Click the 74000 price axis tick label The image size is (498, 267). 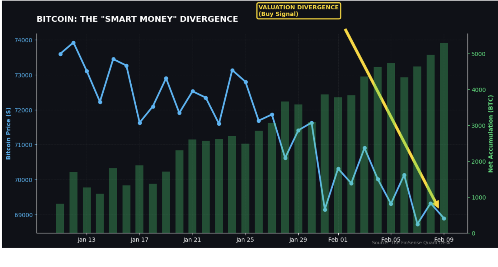coord(23,40)
